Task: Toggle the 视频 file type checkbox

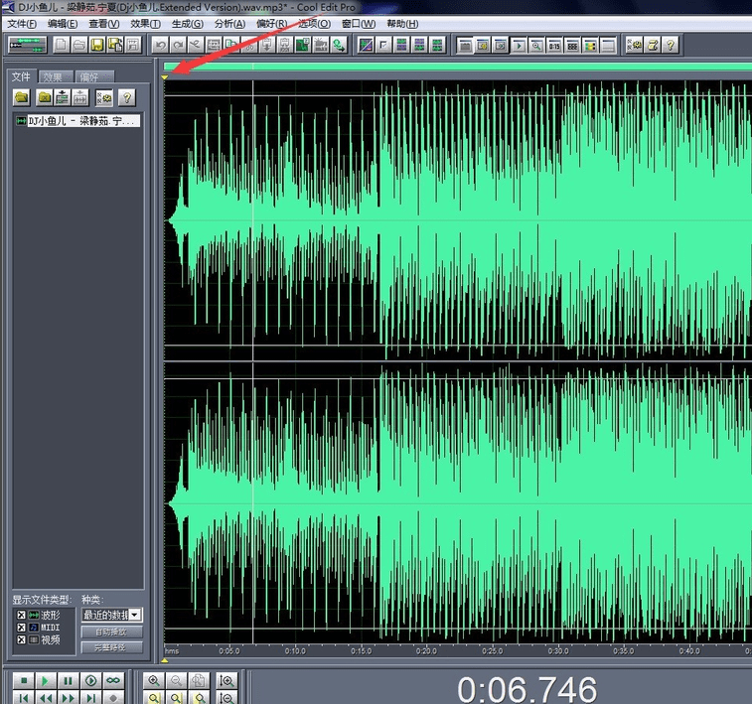Action: [21, 640]
